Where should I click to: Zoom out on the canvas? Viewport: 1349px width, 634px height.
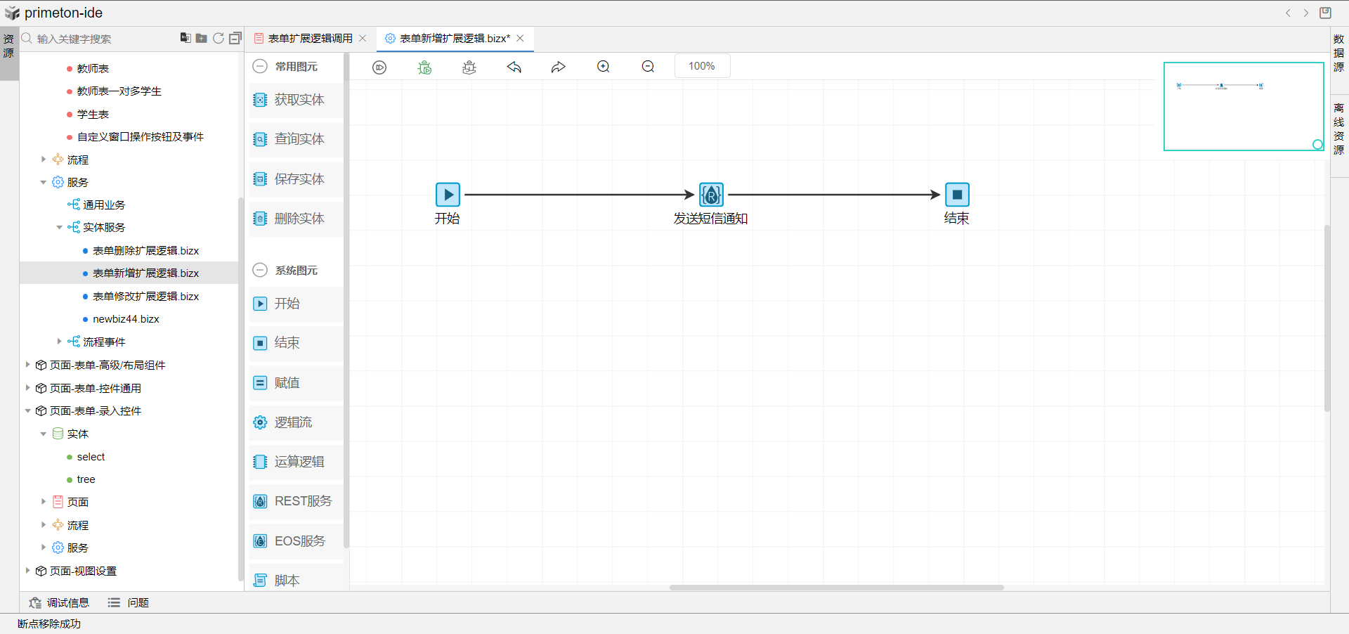[x=648, y=67]
